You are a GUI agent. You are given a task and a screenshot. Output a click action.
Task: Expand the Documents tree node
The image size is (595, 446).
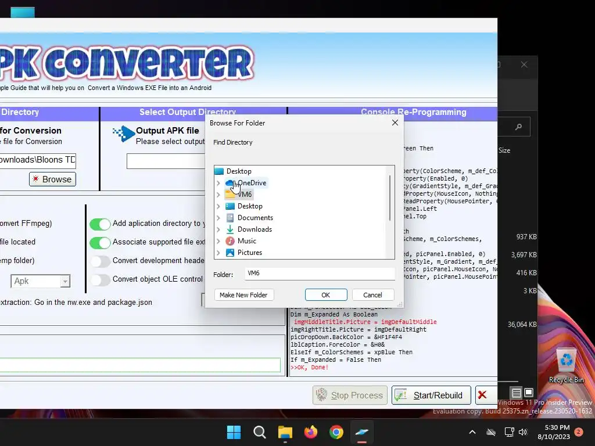click(x=218, y=218)
